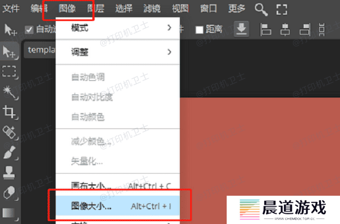
Task: Expand the 模式 submenu
Action: click(x=118, y=28)
